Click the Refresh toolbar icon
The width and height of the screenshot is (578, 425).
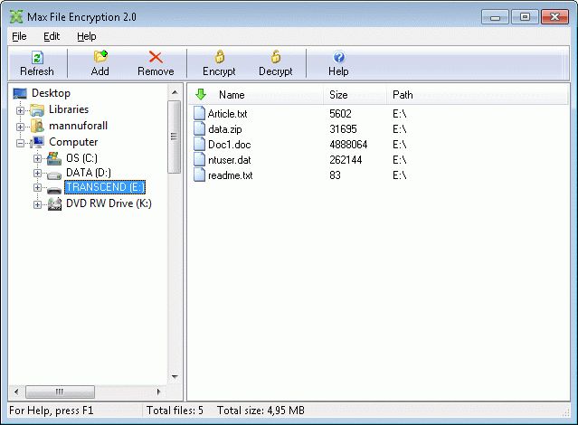pos(37,58)
